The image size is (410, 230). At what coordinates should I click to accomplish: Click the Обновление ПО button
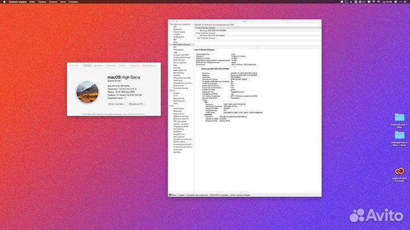coord(136,104)
